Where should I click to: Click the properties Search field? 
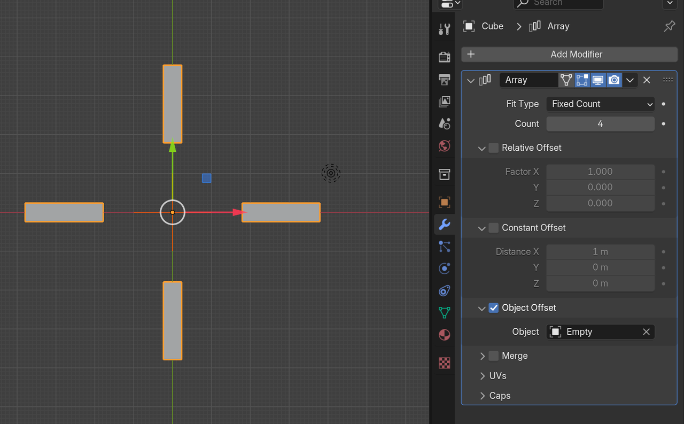pyautogui.click(x=558, y=3)
